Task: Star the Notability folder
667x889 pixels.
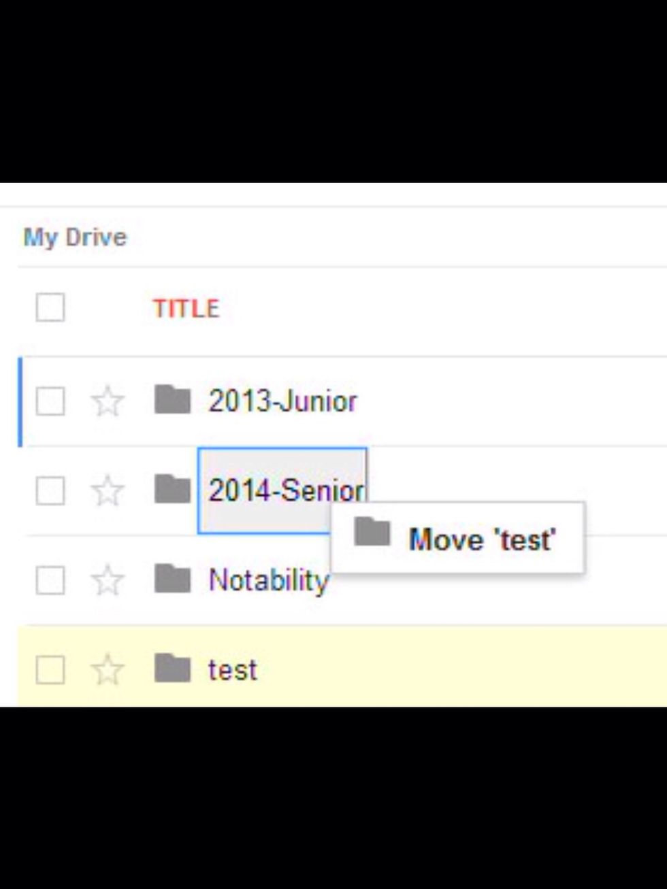Action: tap(109, 580)
